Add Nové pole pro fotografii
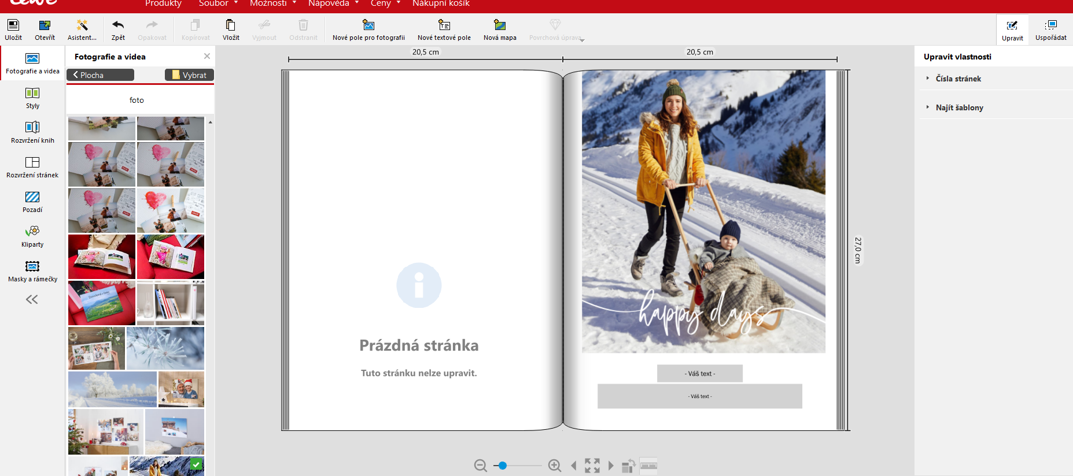 pyautogui.click(x=368, y=29)
